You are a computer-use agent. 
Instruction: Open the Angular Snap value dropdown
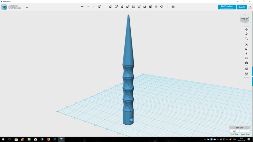click(x=244, y=131)
